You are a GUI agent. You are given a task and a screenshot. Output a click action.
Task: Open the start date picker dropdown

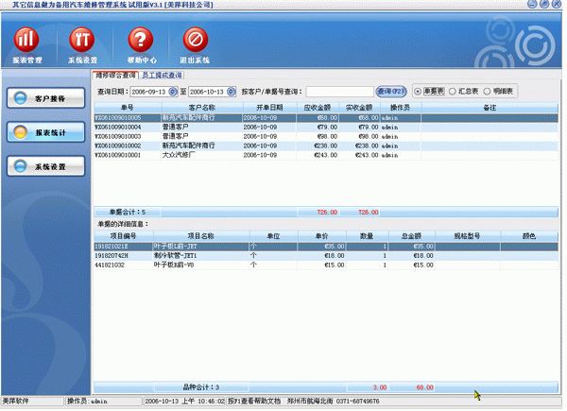[x=173, y=92]
